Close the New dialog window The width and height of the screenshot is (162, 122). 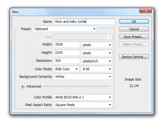(146, 10)
